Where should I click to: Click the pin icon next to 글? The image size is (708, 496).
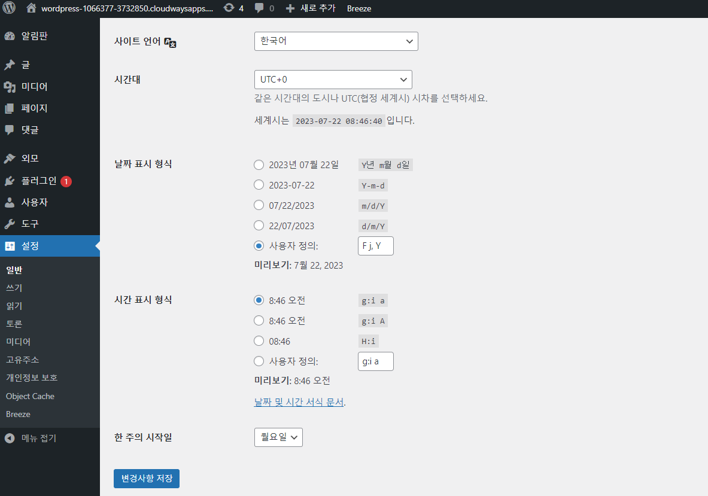coord(10,65)
